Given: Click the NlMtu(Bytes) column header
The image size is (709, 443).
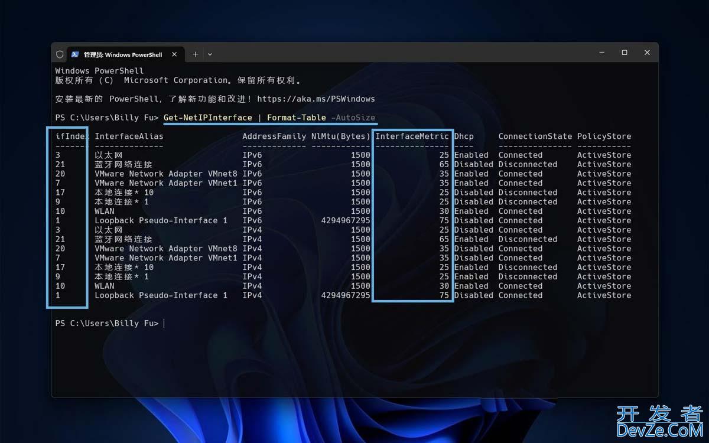Looking at the screenshot, I should pyautogui.click(x=341, y=136).
